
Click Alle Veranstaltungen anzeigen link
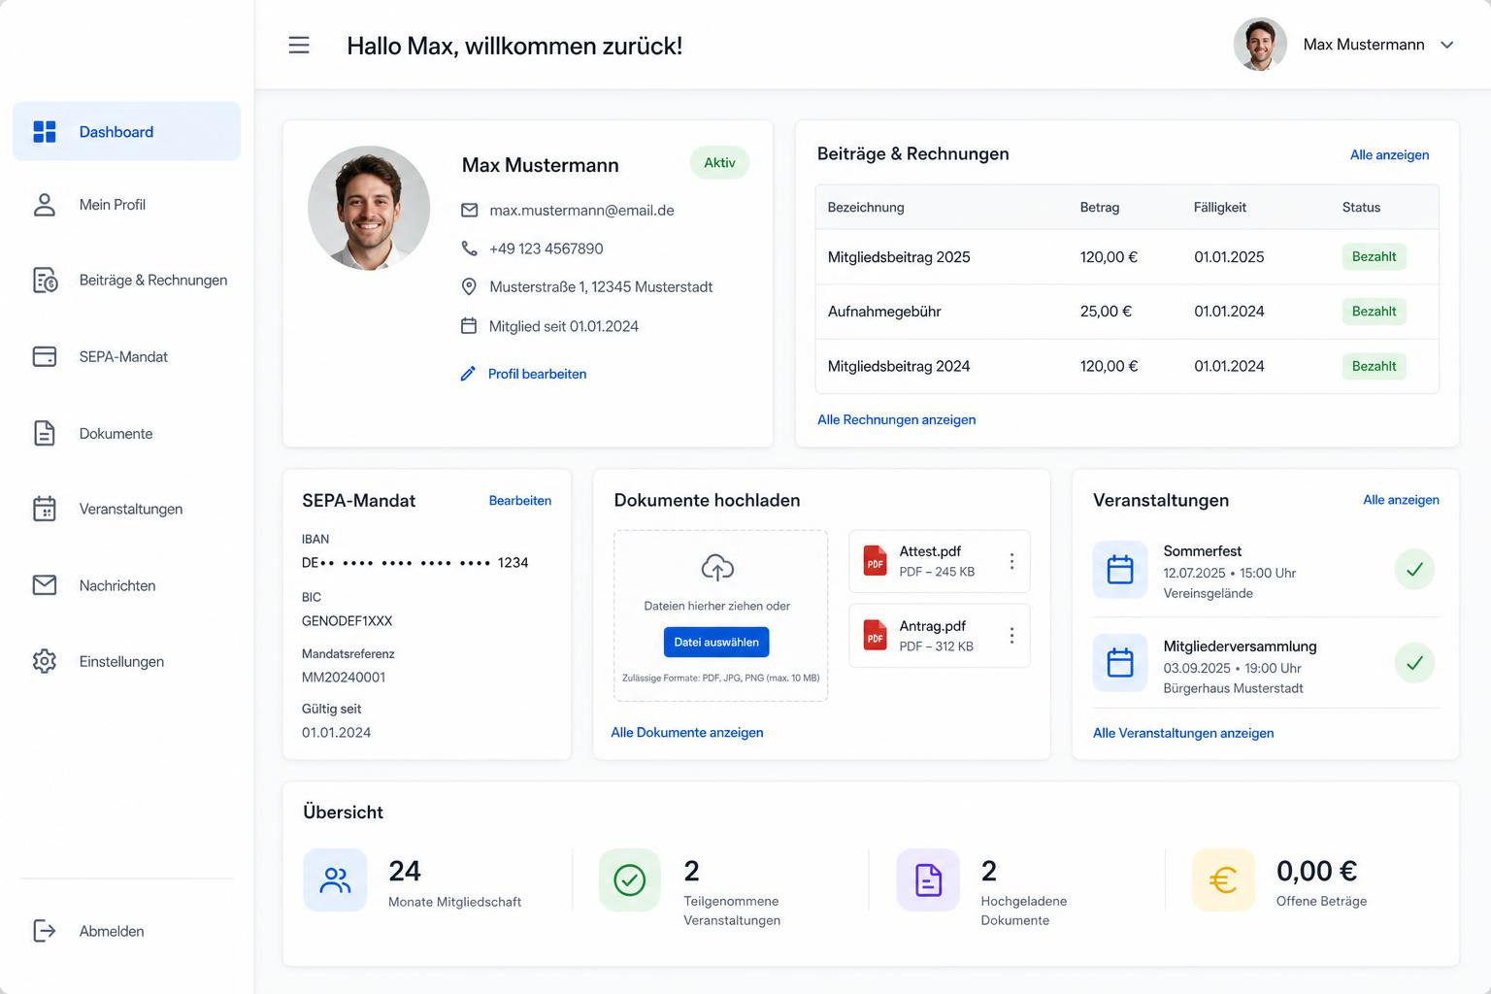tap(1183, 733)
